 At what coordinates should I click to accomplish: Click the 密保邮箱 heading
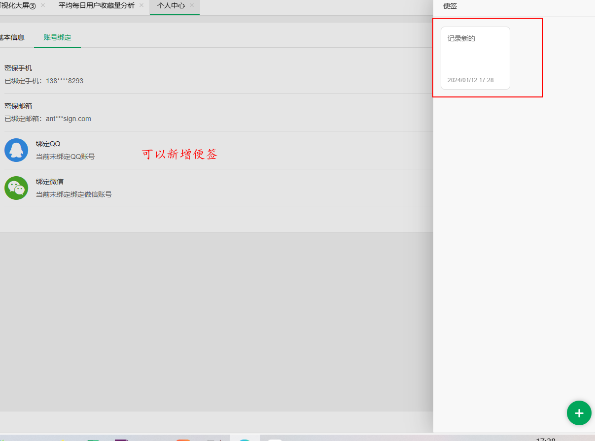click(18, 106)
